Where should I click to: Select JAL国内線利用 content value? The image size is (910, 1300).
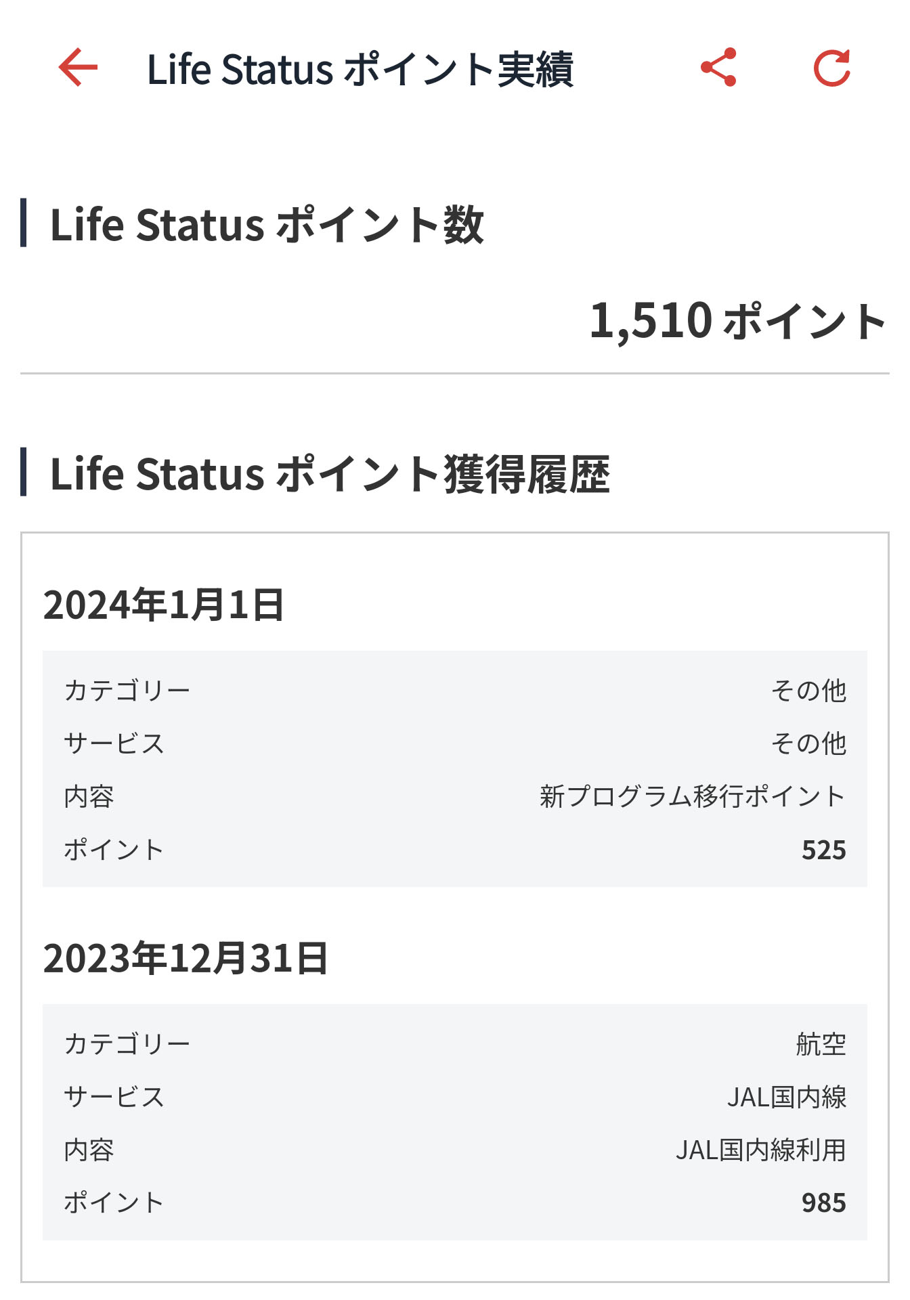[x=761, y=1150]
